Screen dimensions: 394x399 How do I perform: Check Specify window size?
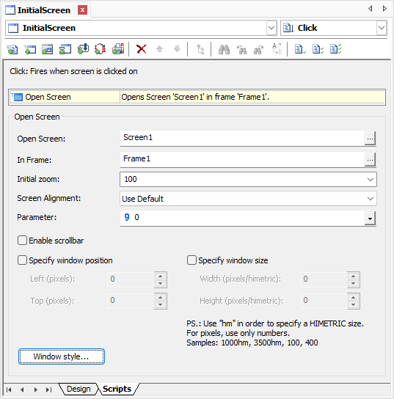191,260
